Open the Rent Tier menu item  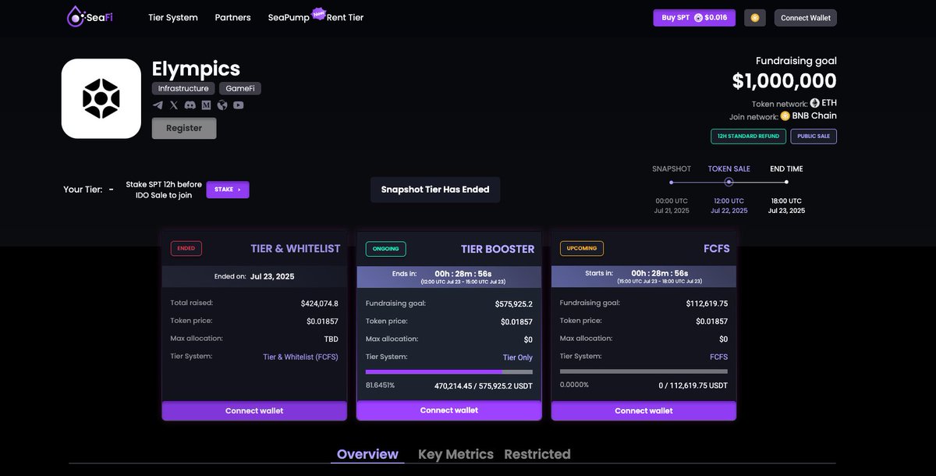tap(344, 17)
